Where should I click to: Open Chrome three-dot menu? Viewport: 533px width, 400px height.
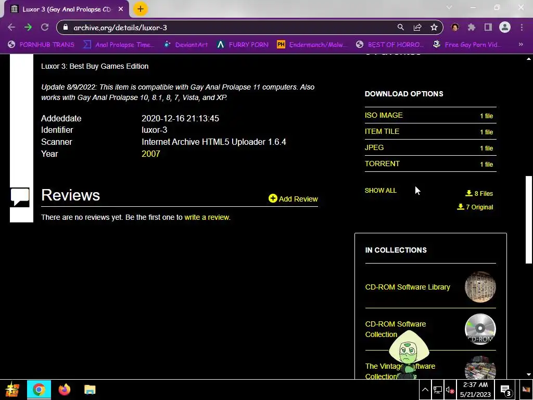[x=522, y=27]
